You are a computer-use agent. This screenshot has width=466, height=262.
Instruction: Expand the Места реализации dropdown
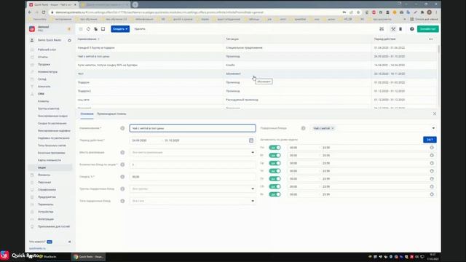[253, 152]
